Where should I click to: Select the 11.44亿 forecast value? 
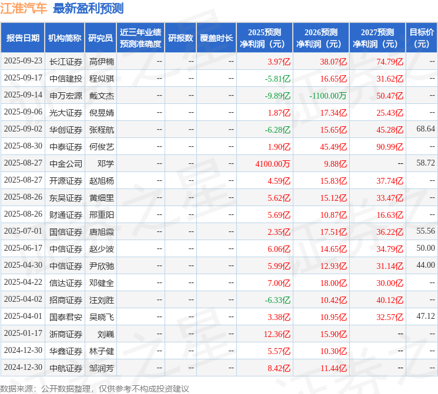(333, 368)
